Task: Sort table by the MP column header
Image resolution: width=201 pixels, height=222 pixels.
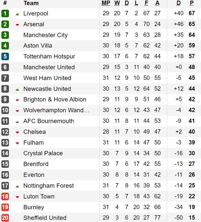Action: (106, 3)
